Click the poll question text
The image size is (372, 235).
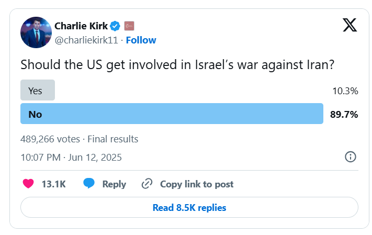(177, 65)
